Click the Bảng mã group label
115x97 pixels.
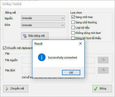point(10,13)
